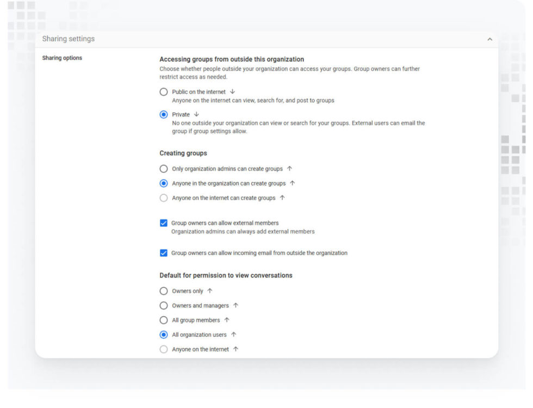Click the up arrow next to 'All group members'
The image size is (533, 408).
[227, 320]
